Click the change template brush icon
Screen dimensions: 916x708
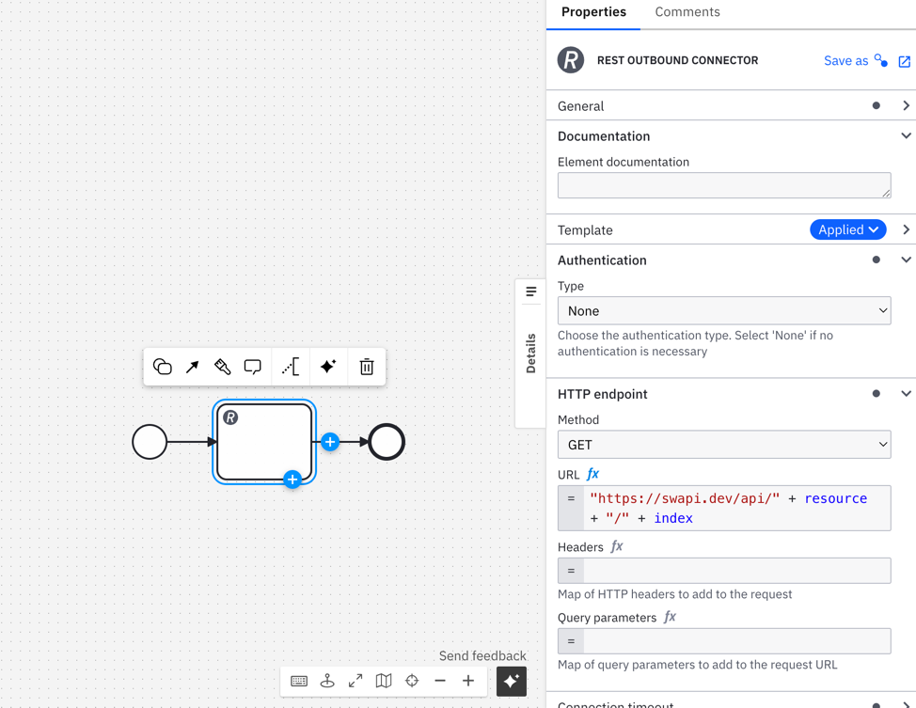222,367
